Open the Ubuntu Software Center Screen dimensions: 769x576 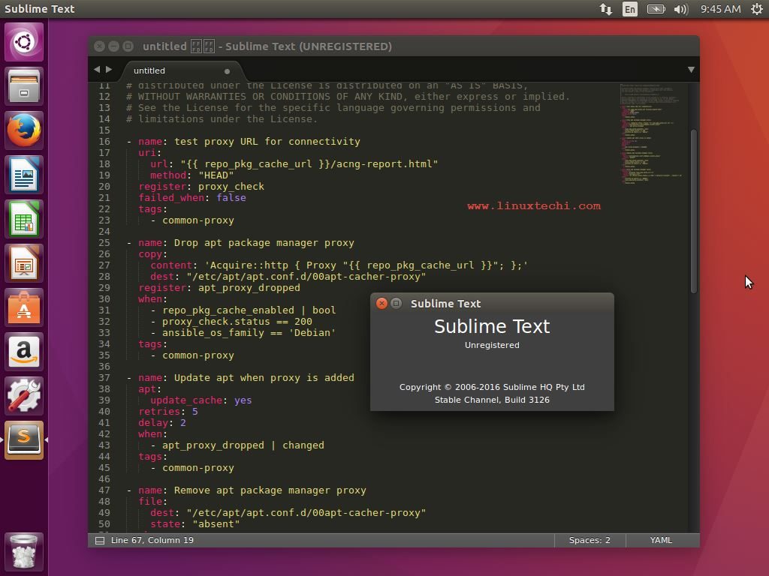(x=25, y=306)
